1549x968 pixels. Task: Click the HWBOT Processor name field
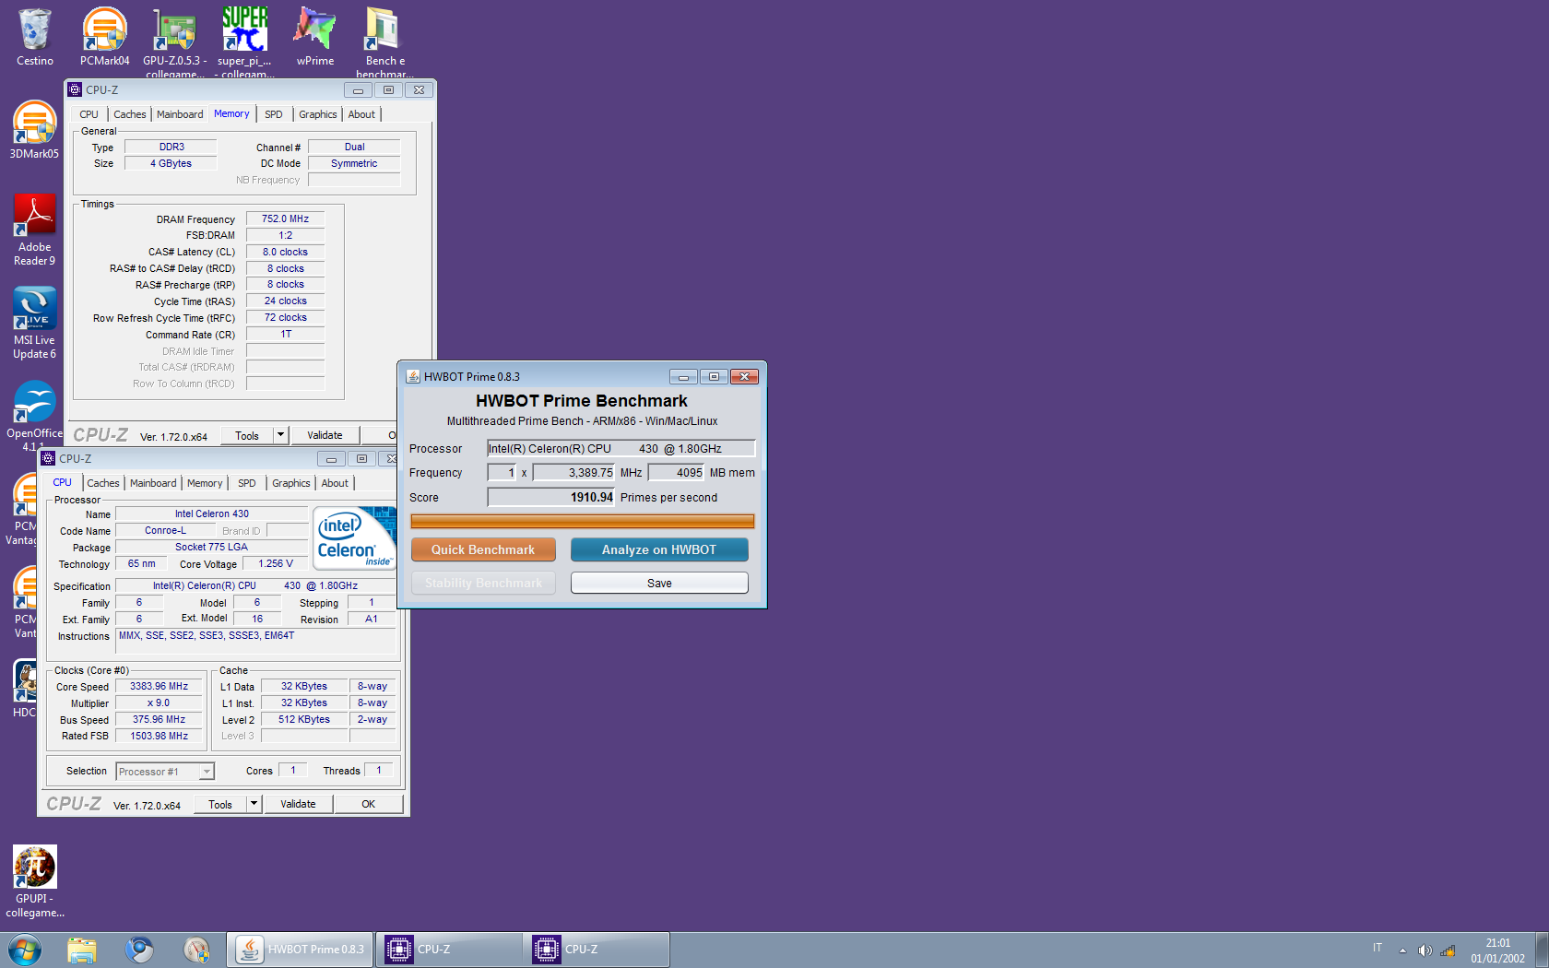point(621,448)
